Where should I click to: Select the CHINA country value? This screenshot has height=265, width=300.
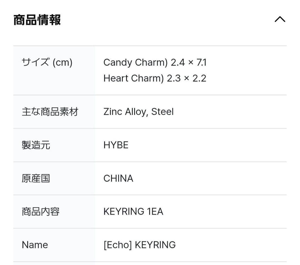tap(118, 178)
